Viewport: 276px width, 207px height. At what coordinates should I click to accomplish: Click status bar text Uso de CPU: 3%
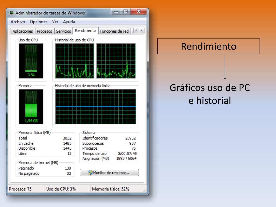click(61, 189)
